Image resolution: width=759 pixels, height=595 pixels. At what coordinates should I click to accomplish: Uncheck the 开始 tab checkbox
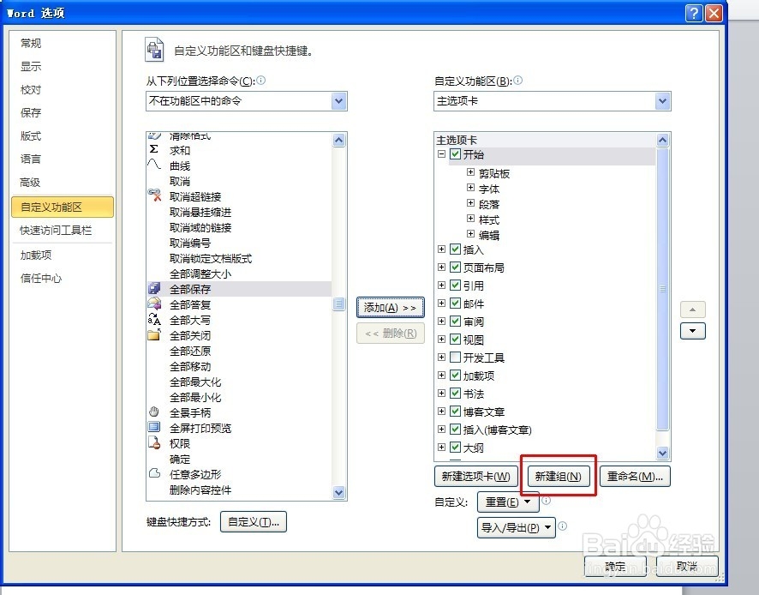455,154
